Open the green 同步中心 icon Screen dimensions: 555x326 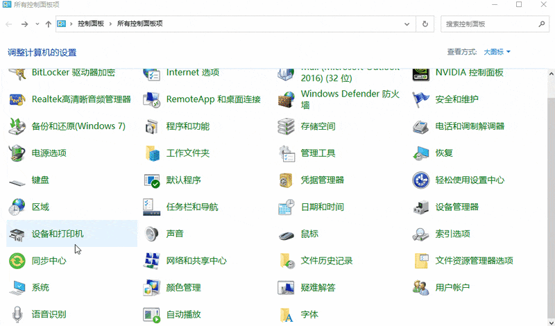click(17, 261)
